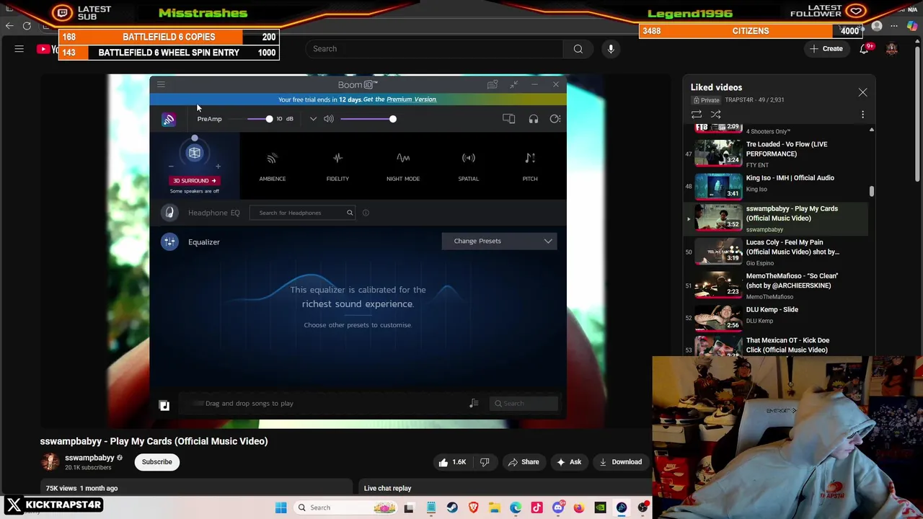Open Liked videos playlist options menu

862,115
